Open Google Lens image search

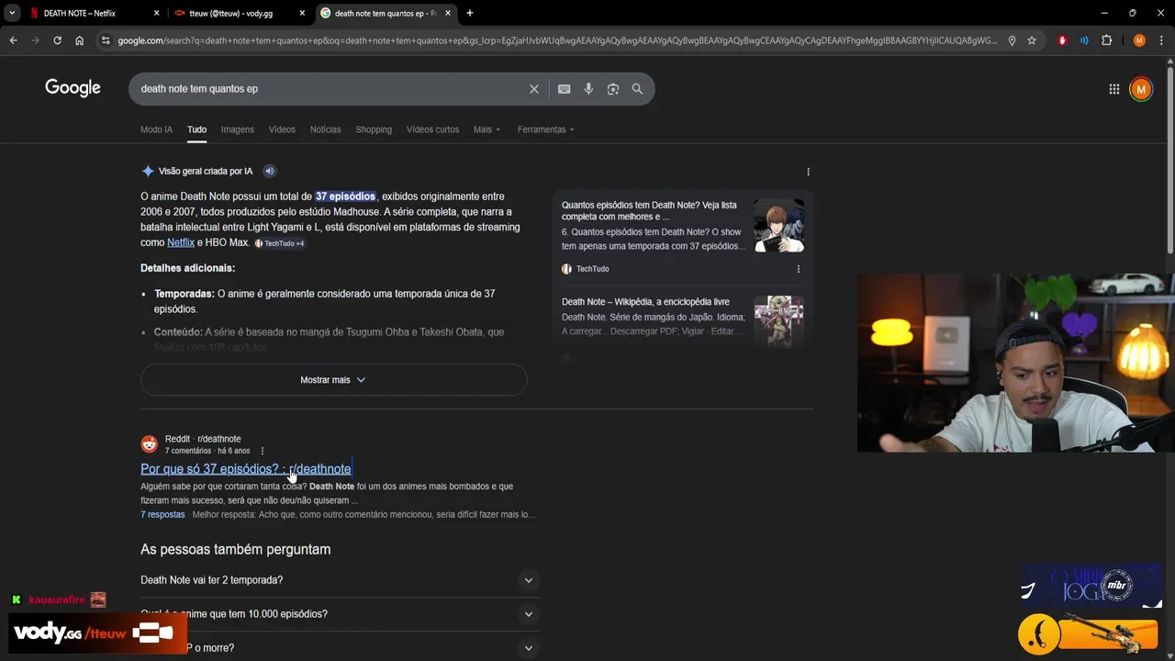tap(612, 89)
